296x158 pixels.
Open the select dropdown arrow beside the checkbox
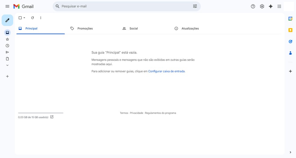point(24,18)
